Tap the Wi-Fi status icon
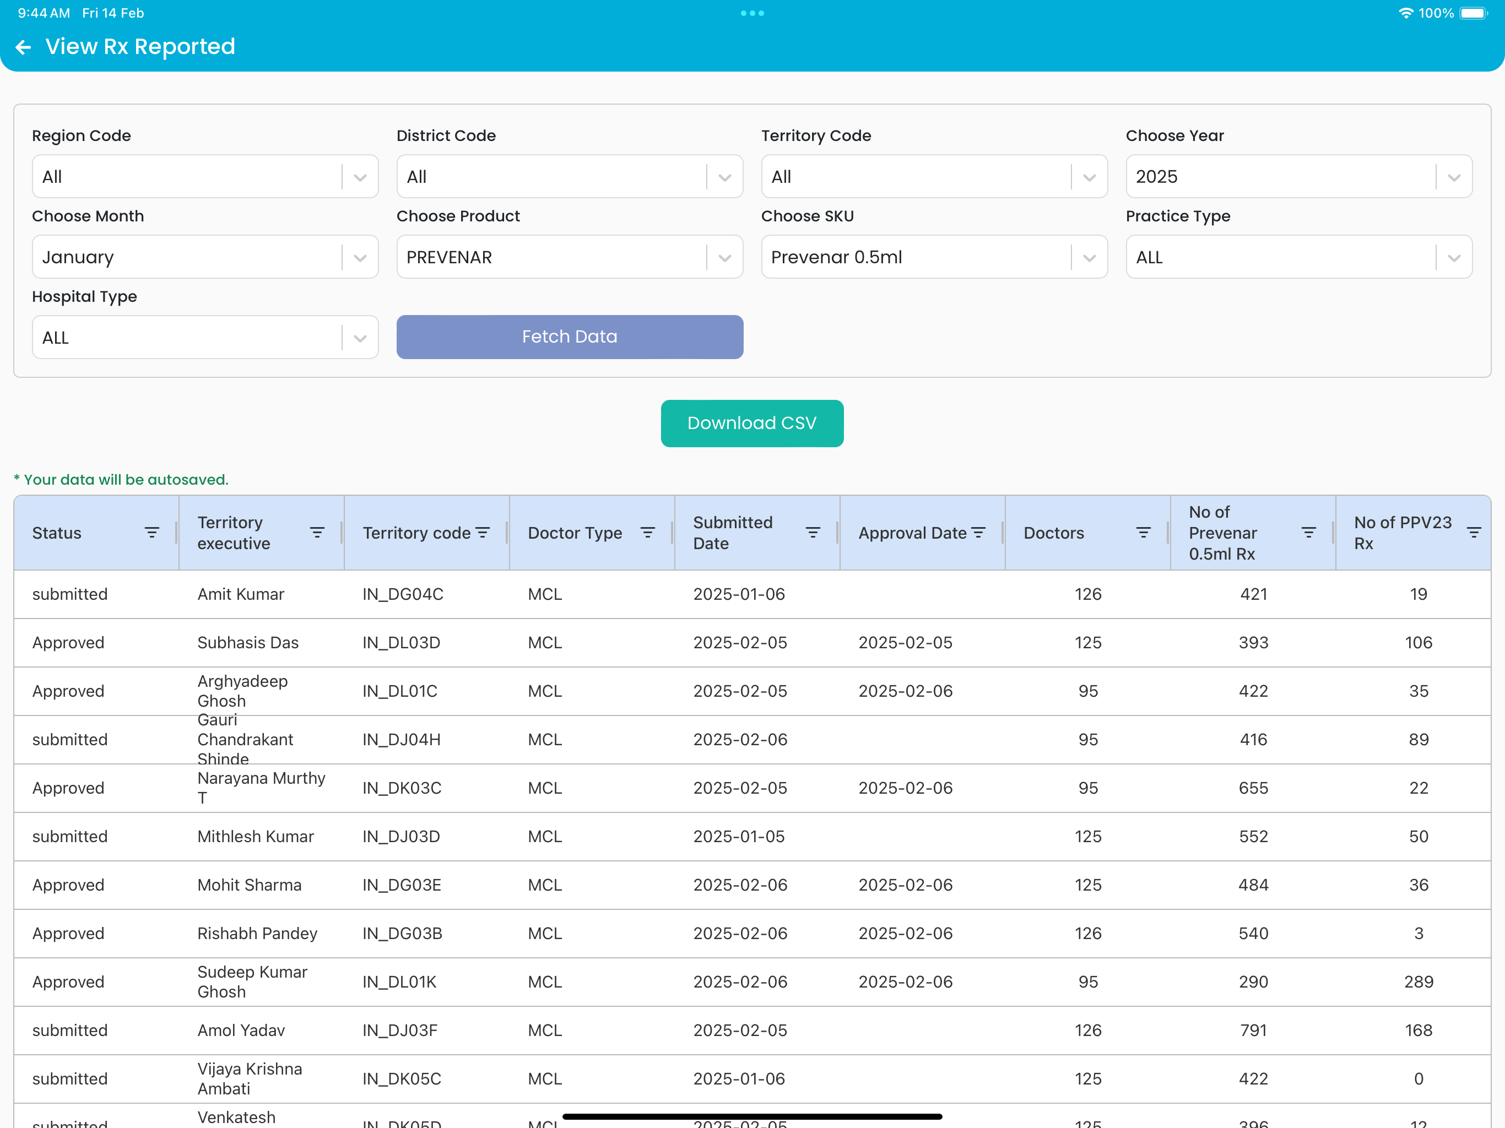The width and height of the screenshot is (1505, 1128). [x=1406, y=13]
